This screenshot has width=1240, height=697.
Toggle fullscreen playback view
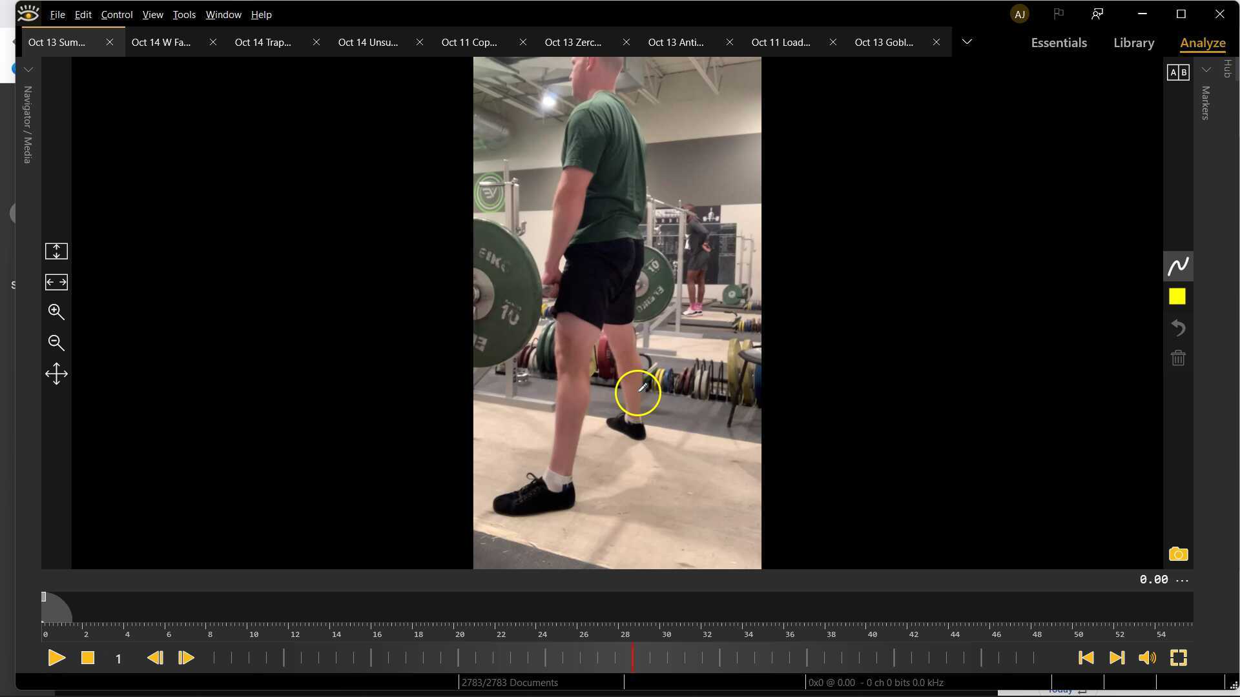(1179, 657)
